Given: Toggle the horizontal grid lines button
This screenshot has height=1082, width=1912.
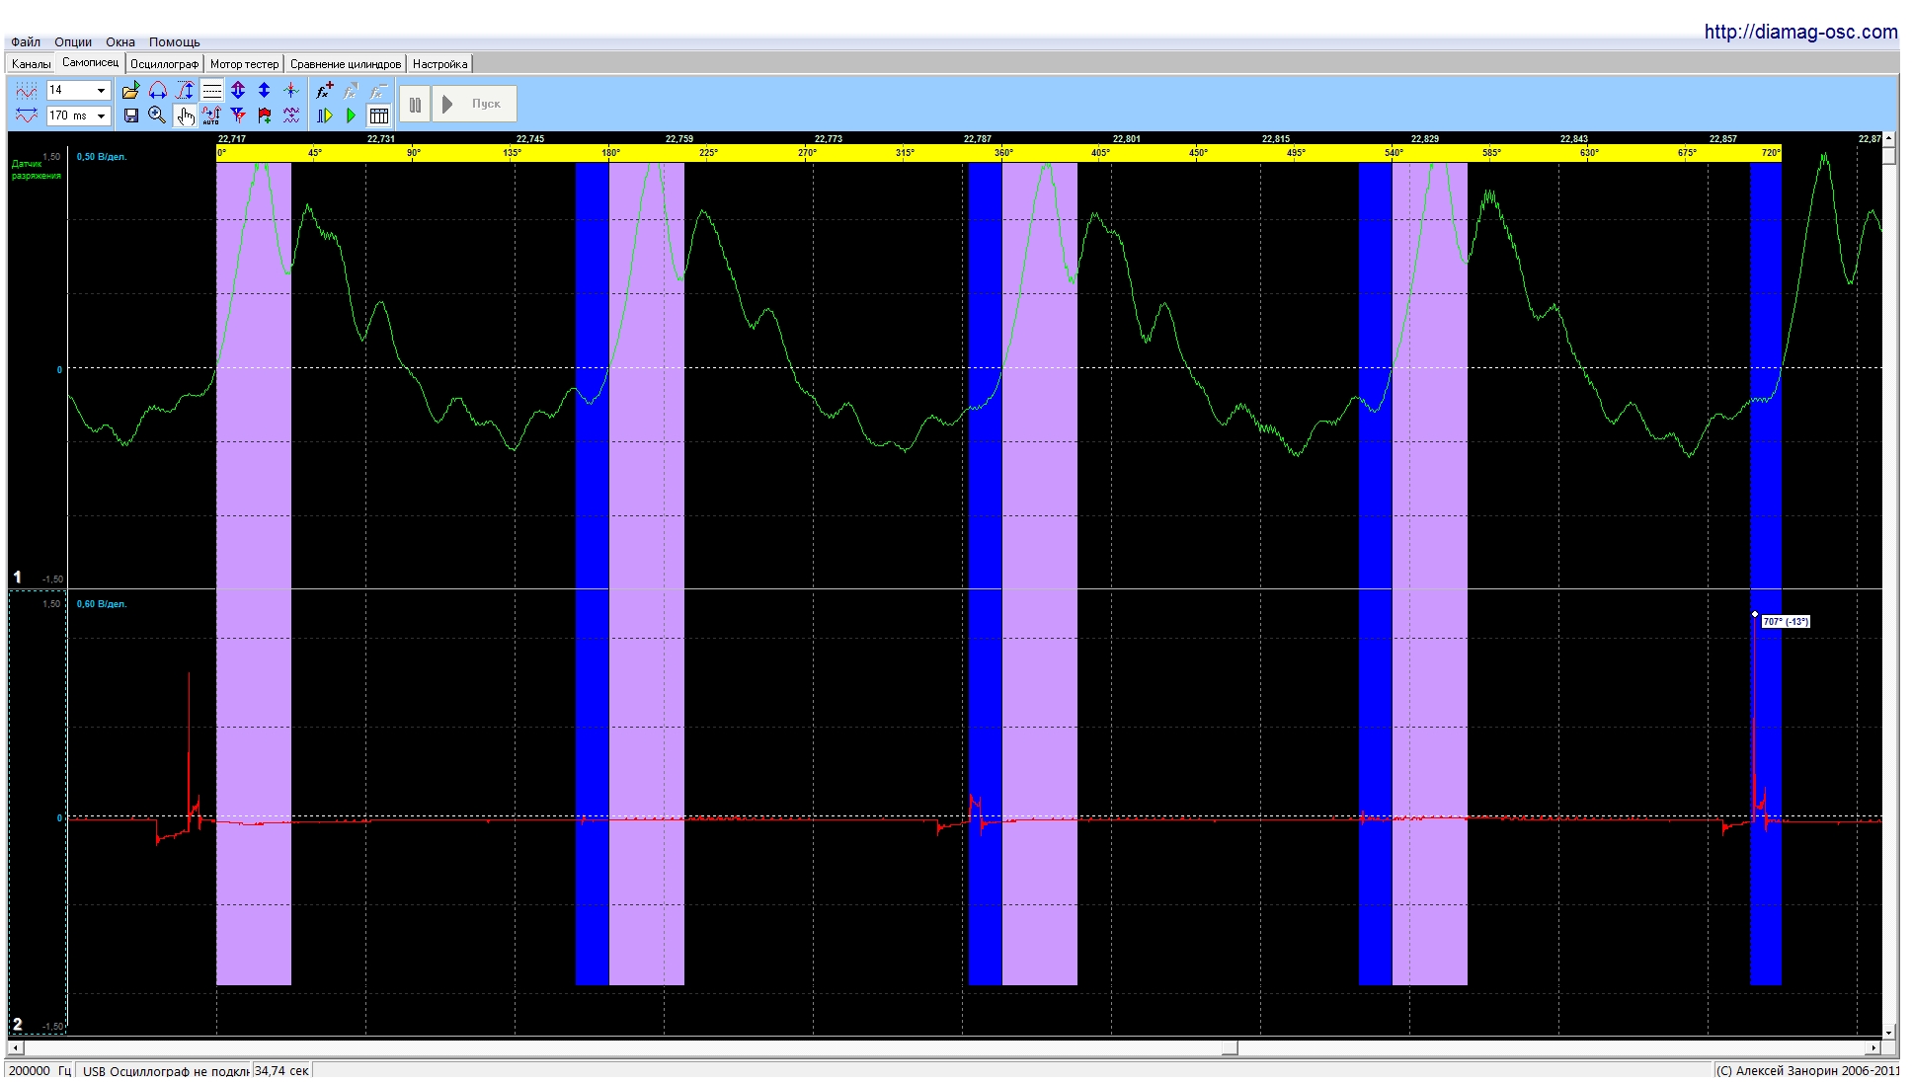Looking at the screenshot, I should point(211,91).
